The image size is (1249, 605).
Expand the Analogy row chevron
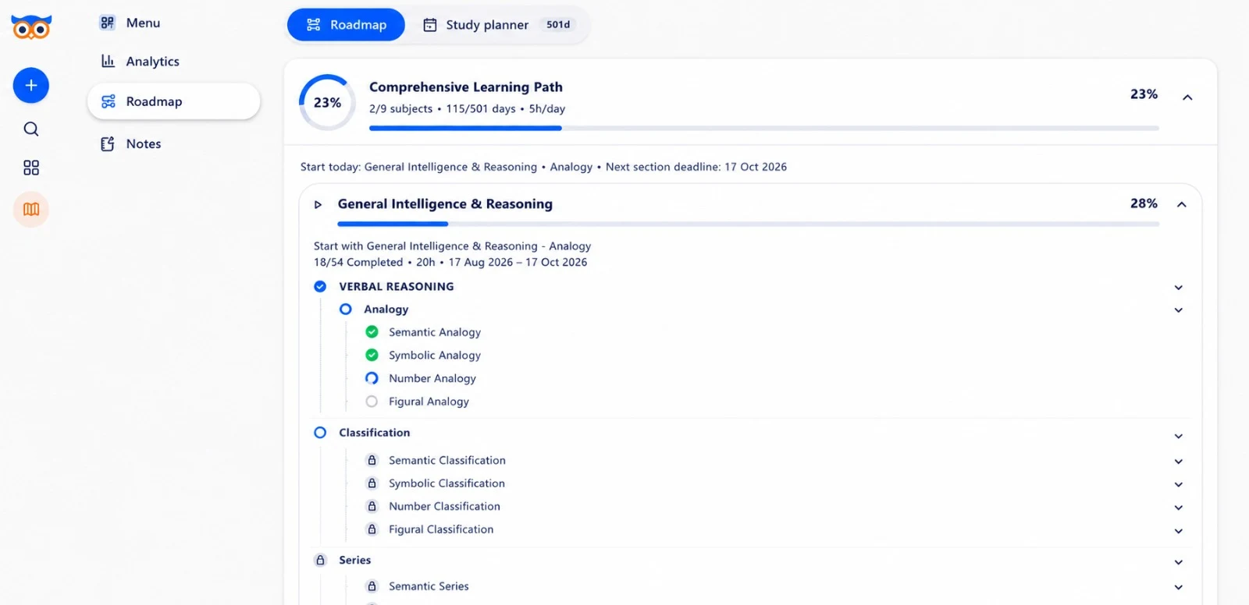tap(1179, 310)
